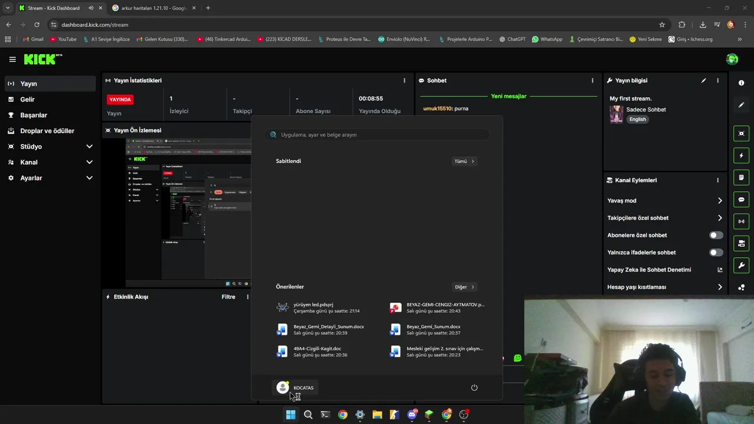Click Windows Start button on taskbar
The width and height of the screenshot is (754, 424).
[290, 415]
